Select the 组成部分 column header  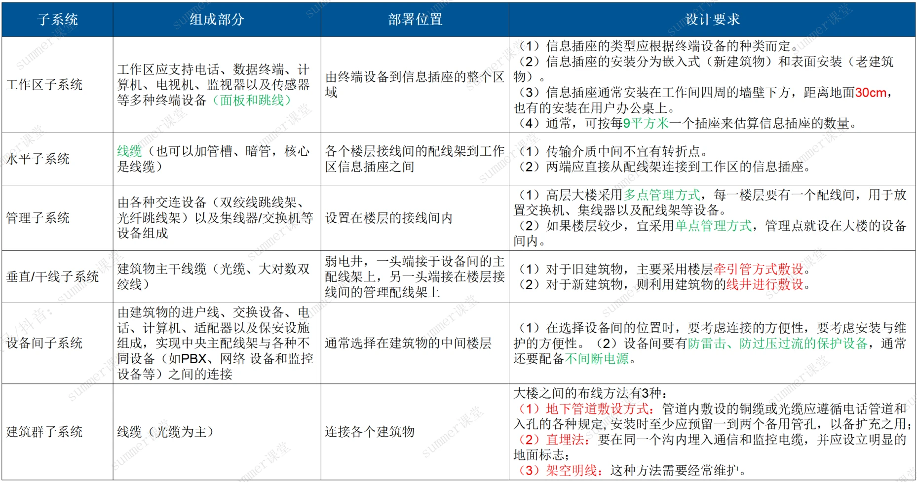point(217,20)
